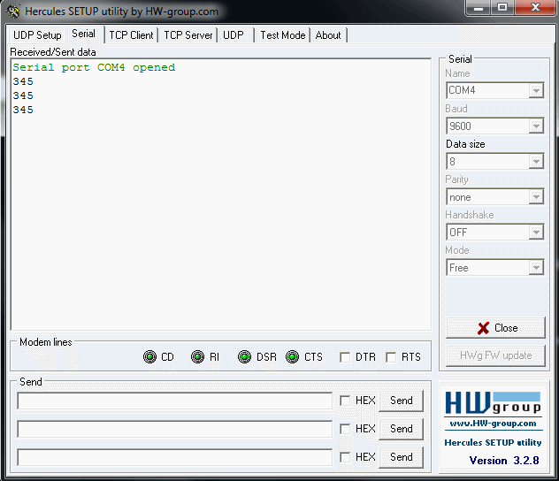559x481 pixels.
Task: Click the RI modem line indicator
Action: pos(197,356)
